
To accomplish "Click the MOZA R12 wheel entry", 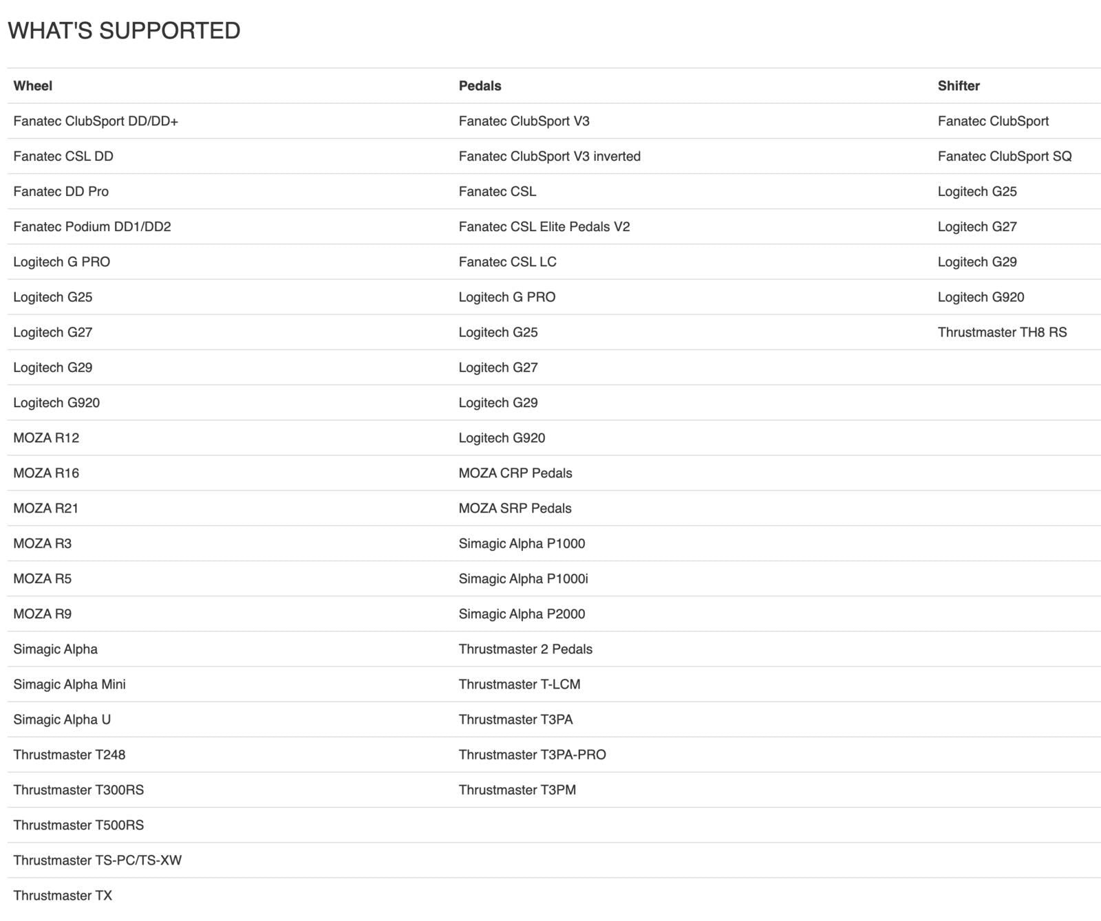I will click(46, 438).
